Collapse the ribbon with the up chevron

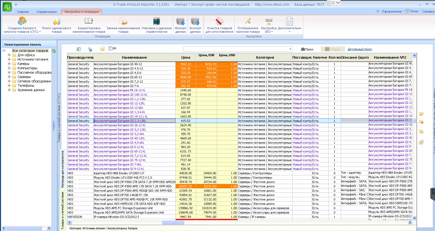coord(378,11)
